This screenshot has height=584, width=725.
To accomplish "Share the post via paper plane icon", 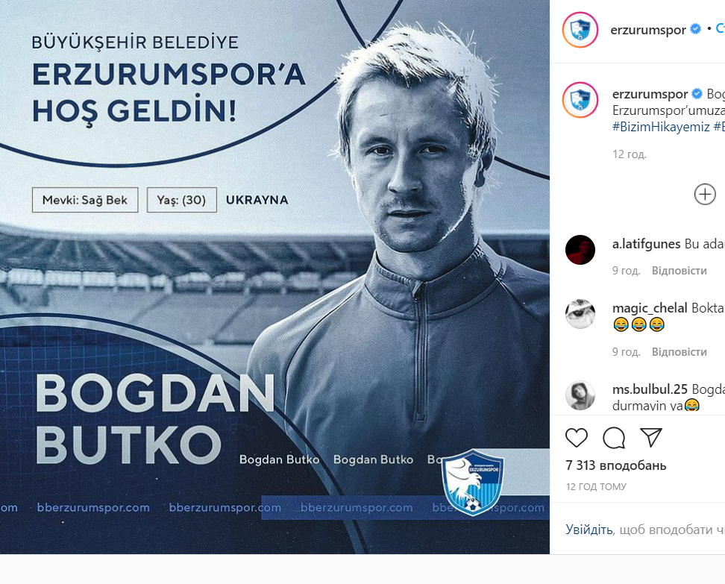I will click(x=651, y=437).
